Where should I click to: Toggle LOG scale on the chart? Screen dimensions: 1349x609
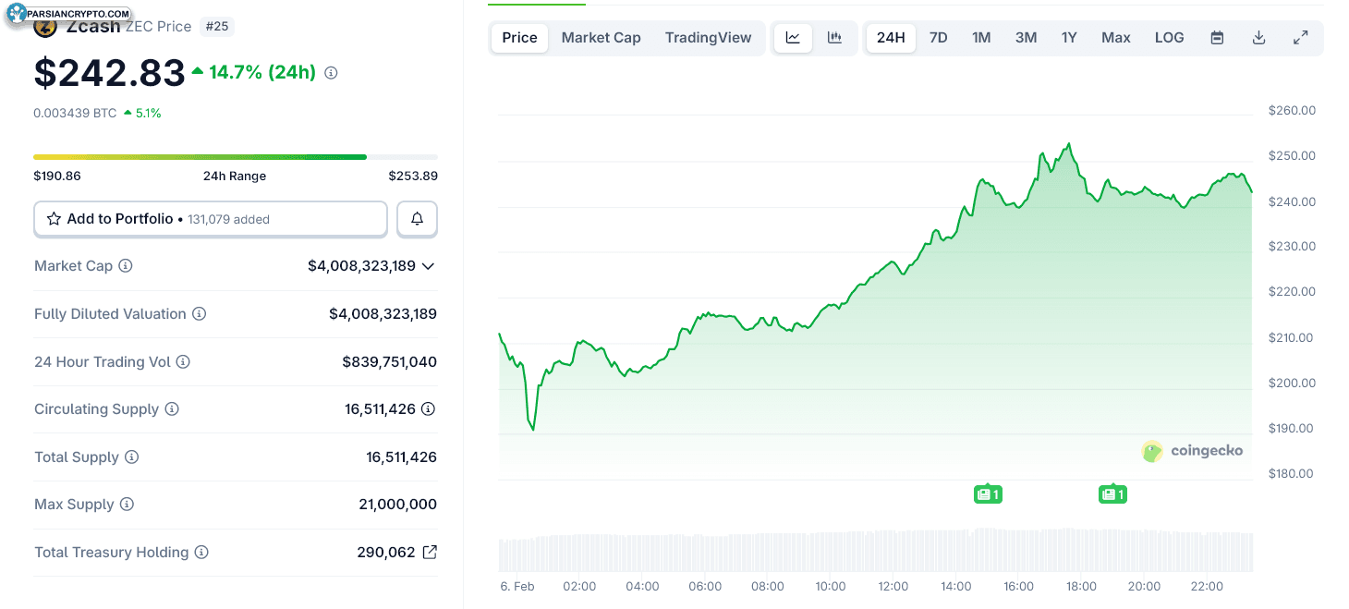[1169, 38]
